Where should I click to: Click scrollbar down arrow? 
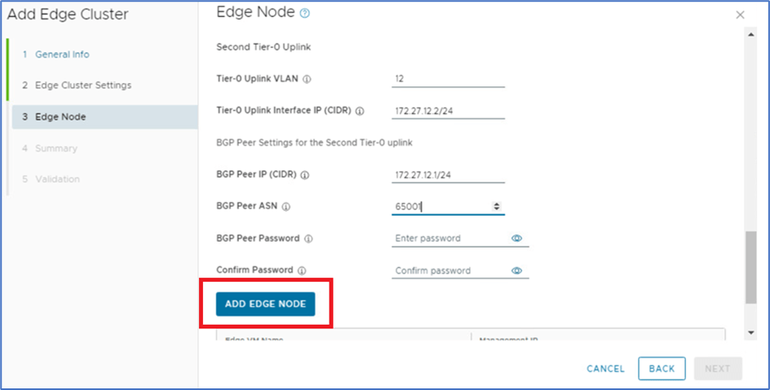click(x=750, y=333)
